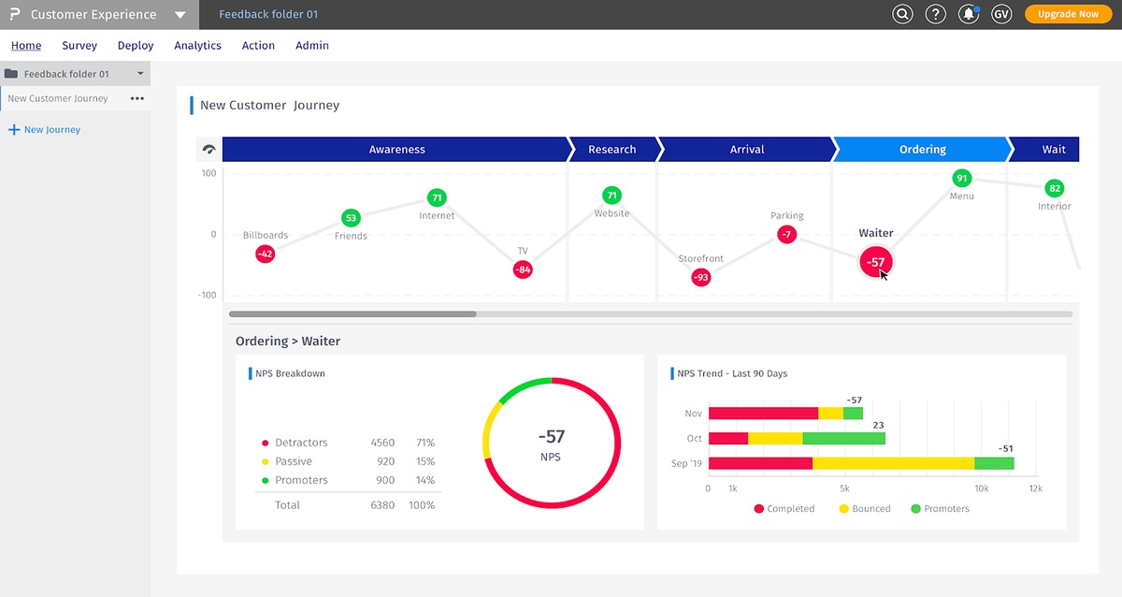Click the green Promoters dot in NPS Trend legend
Screen dimensions: 1122x597
[915, 509]
